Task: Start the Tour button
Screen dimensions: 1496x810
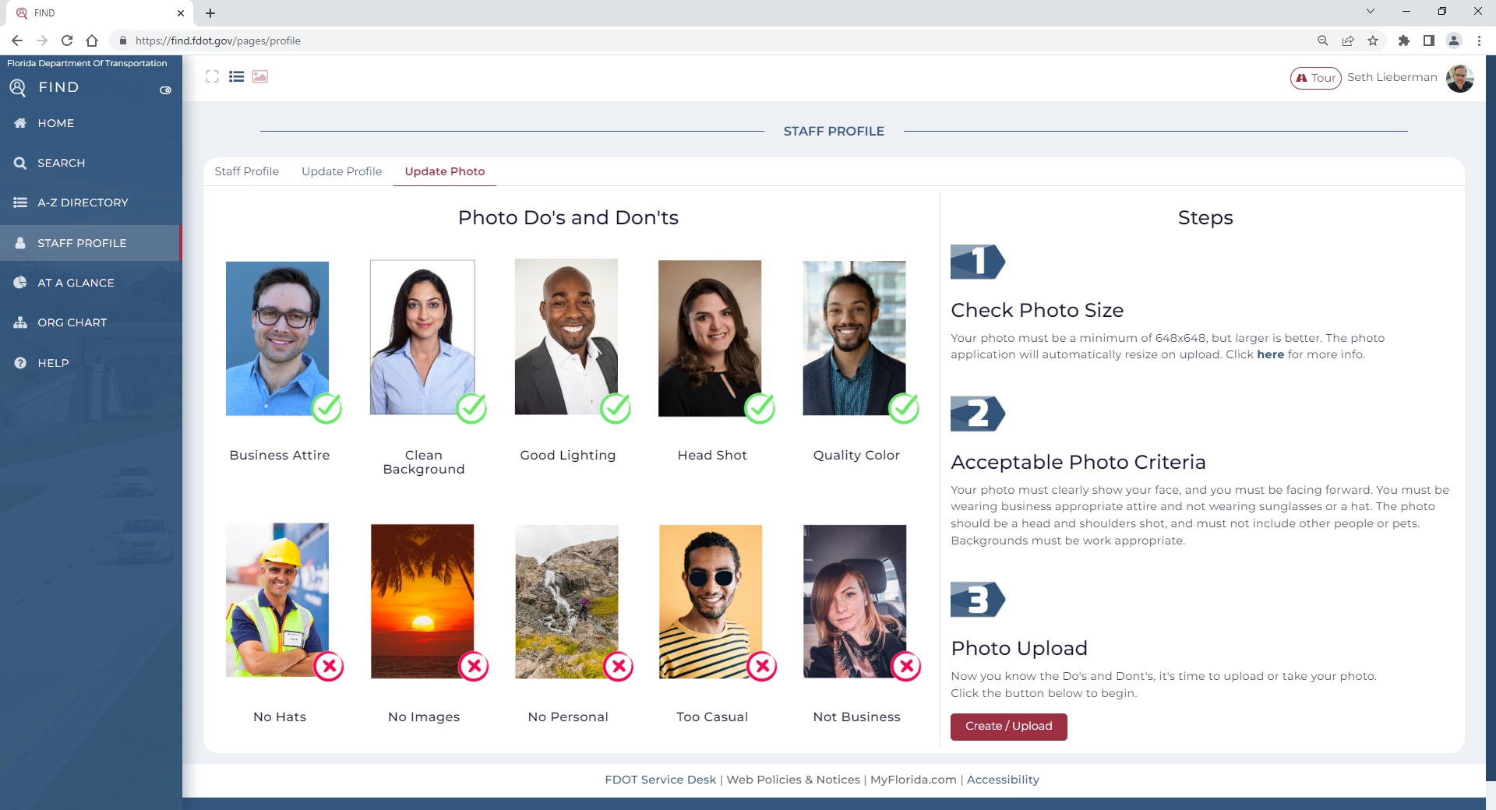Action: click(x=1315, y=78)
